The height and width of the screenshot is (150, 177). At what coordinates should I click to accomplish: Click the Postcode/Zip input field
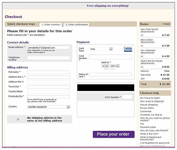coord(49,97)
